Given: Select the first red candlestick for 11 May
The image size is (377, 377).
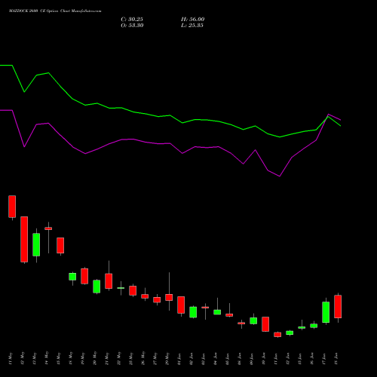Looking at the screenshot, I should (x=12, y=207).
